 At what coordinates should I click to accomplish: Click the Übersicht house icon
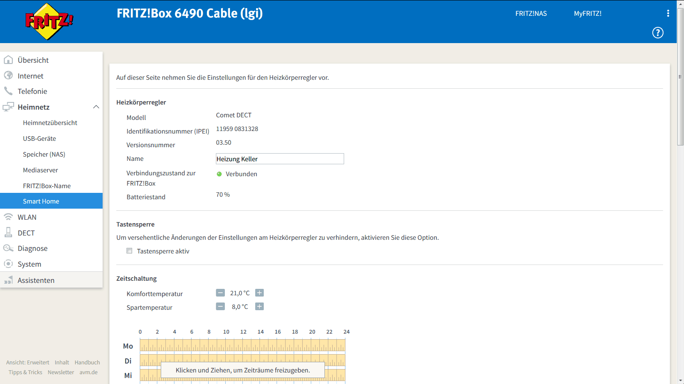point(8,60)
